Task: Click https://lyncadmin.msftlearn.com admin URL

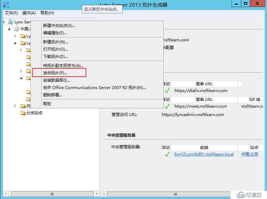Action: [x=193, y=115]
